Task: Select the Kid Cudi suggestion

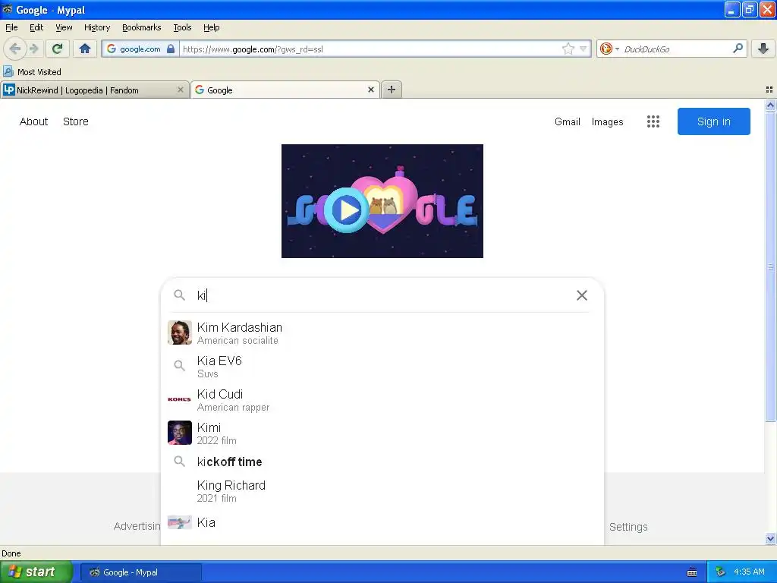Action: [x=382, y=399]
